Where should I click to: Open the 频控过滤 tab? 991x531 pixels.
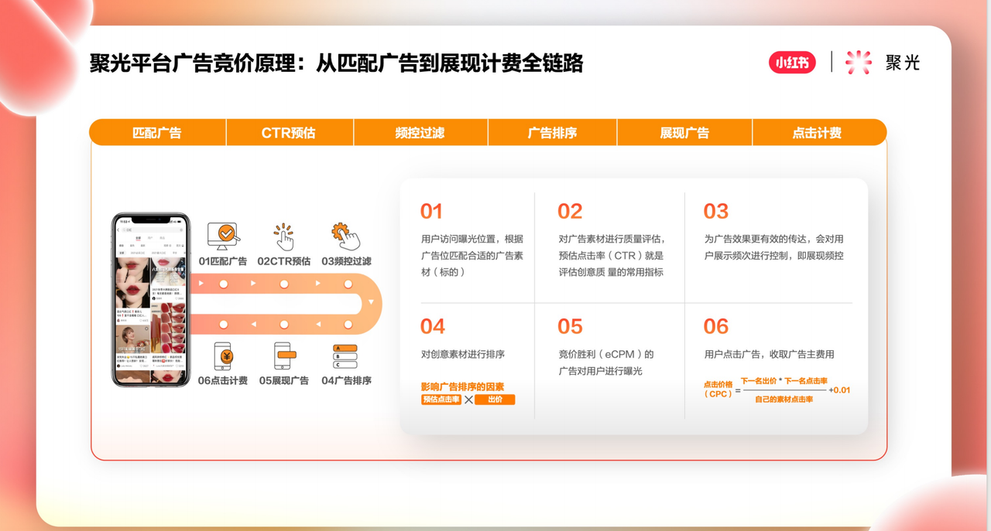420,132
